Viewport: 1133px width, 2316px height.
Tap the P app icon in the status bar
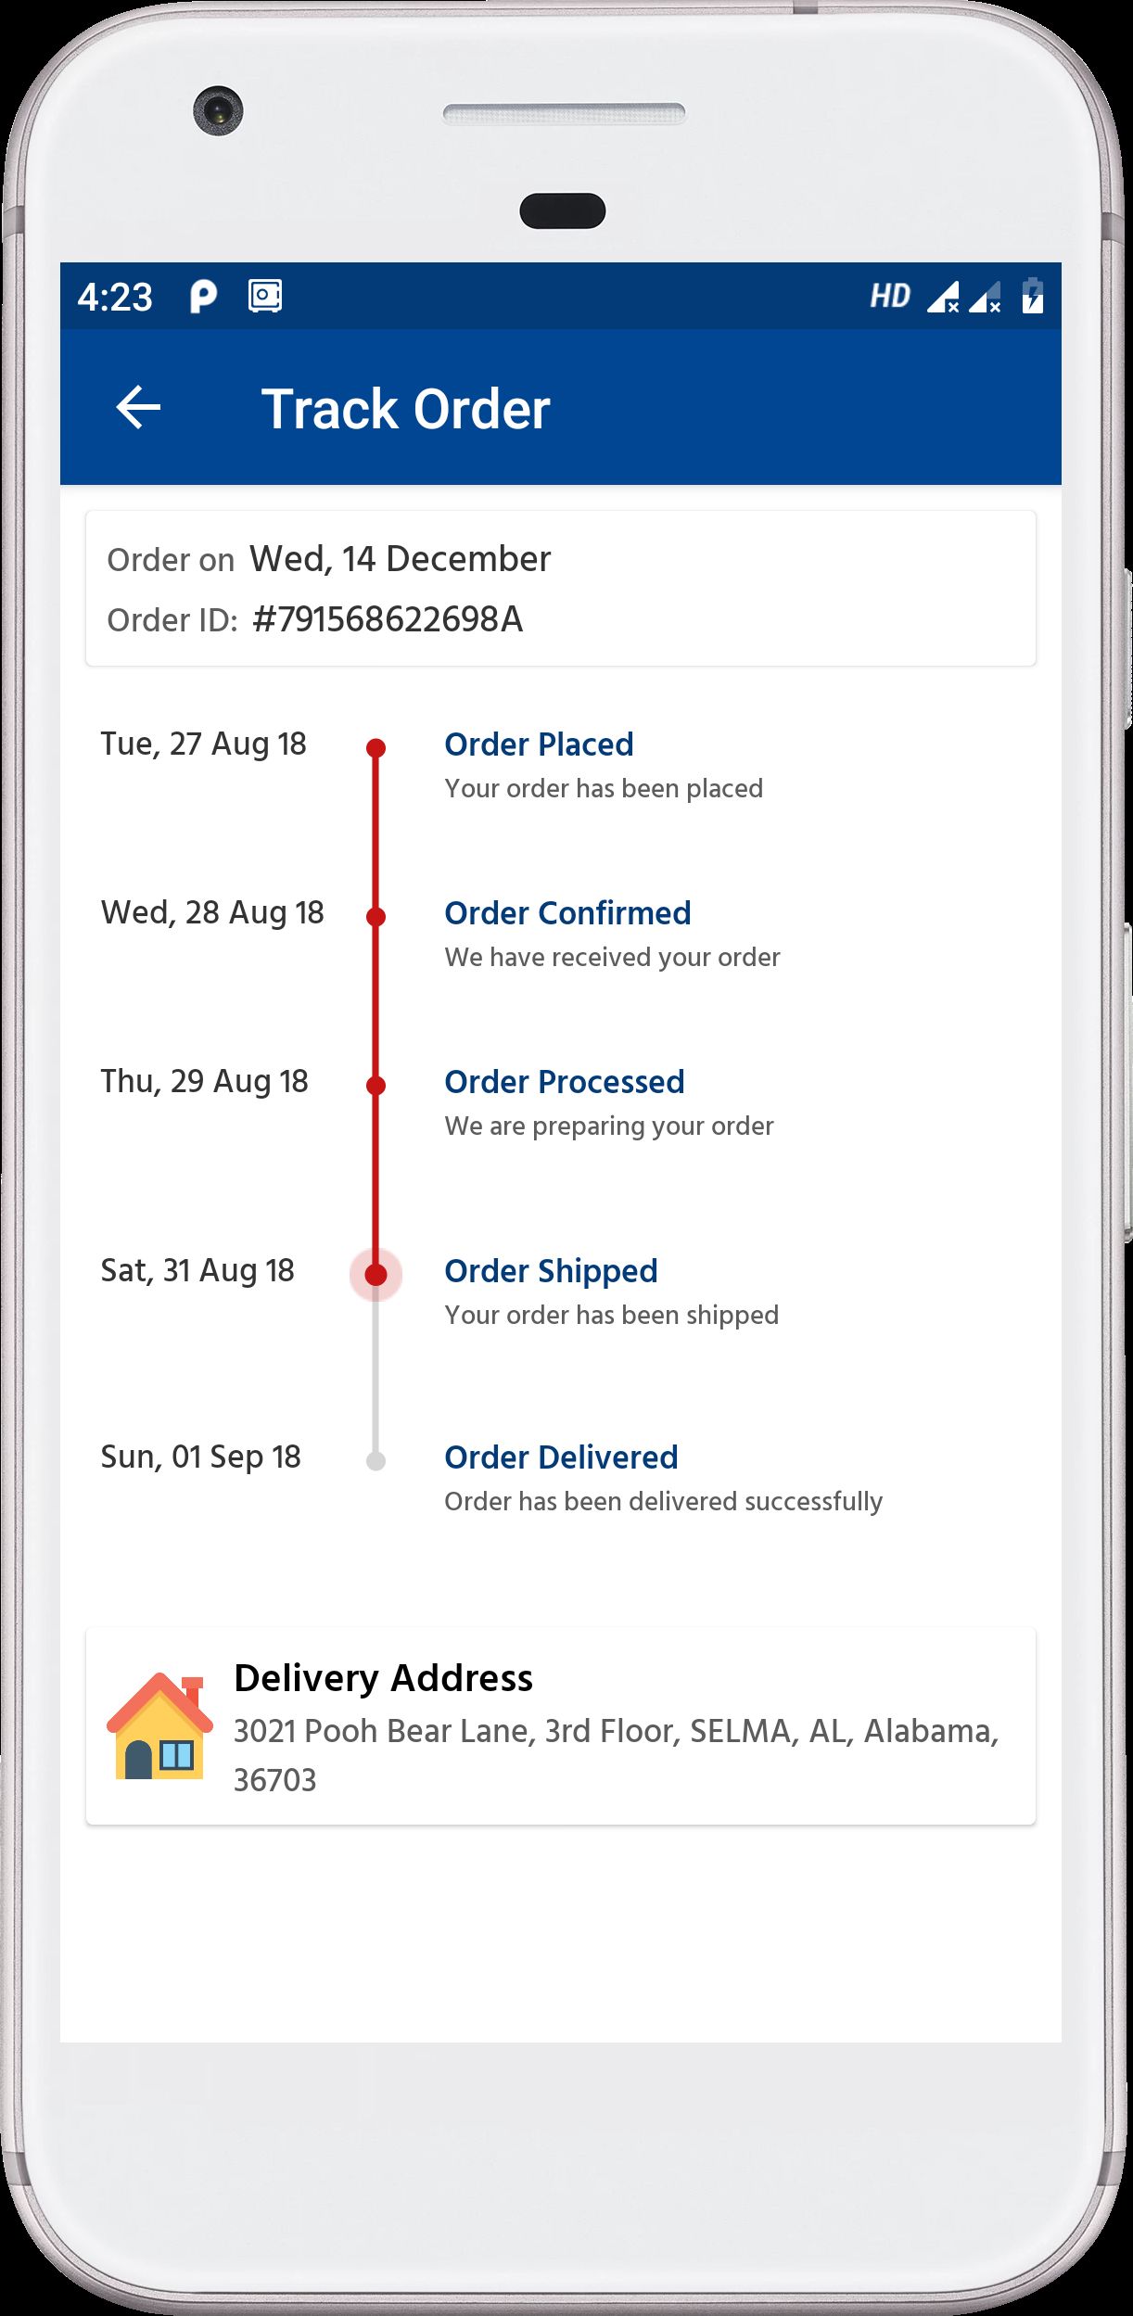(x=202, y=297)
